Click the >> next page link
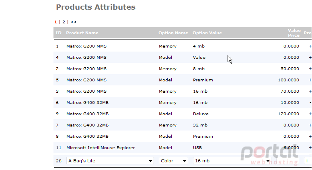 pyautogui.click(x=74, y=22)
